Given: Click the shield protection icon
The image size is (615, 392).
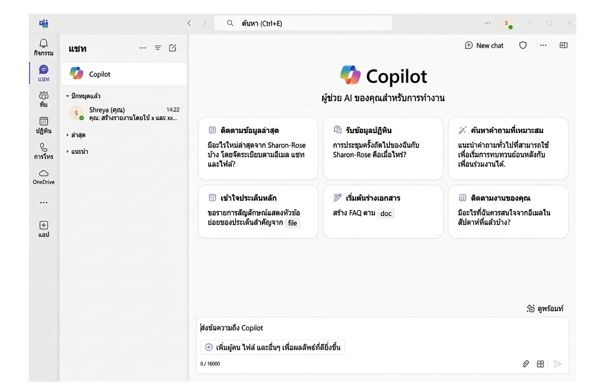Looking at the screenshot, I should click(x=523, y=45).
